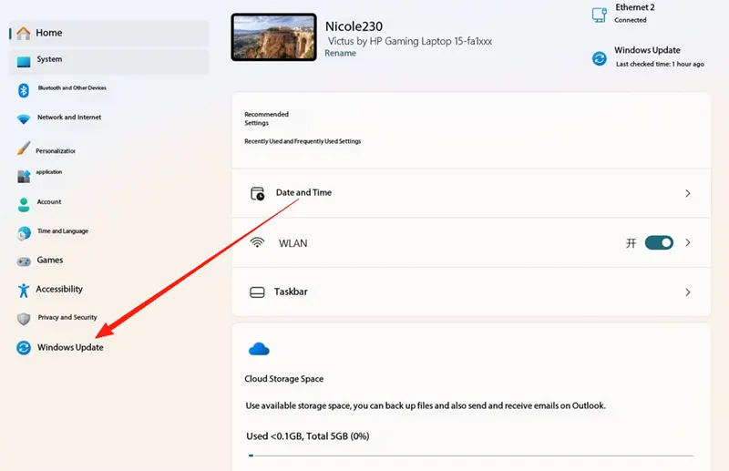Click the Personalization paintbrush icon
Screen dimensions: 729x471
click(24, 148)
